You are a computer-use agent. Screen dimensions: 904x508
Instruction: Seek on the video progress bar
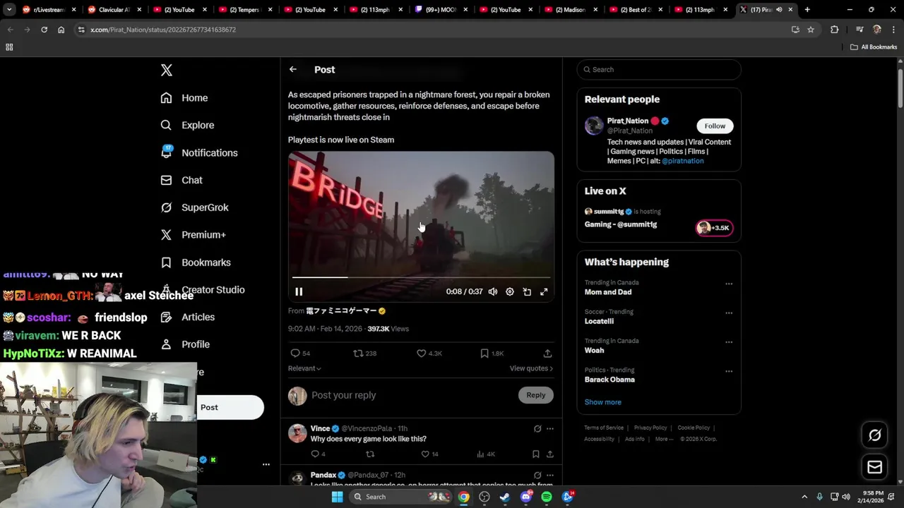click(x=421, y=277)
